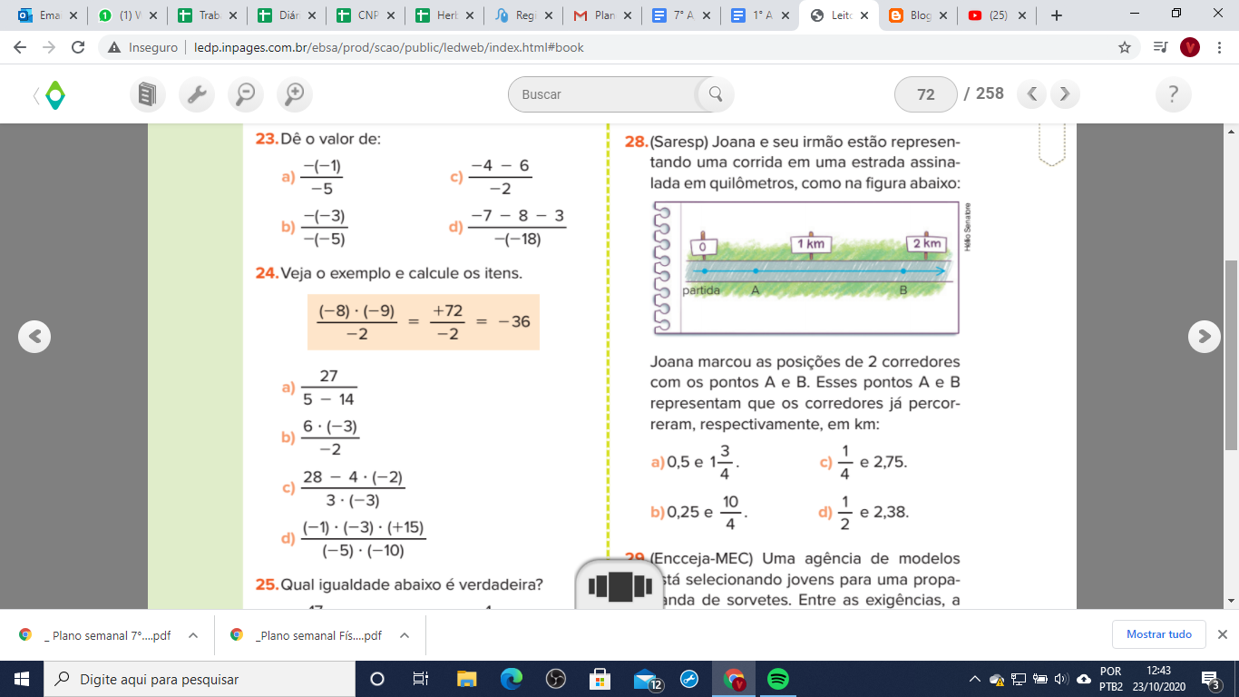Open Microsoft Edge from the taskbar

pos(512,679)
